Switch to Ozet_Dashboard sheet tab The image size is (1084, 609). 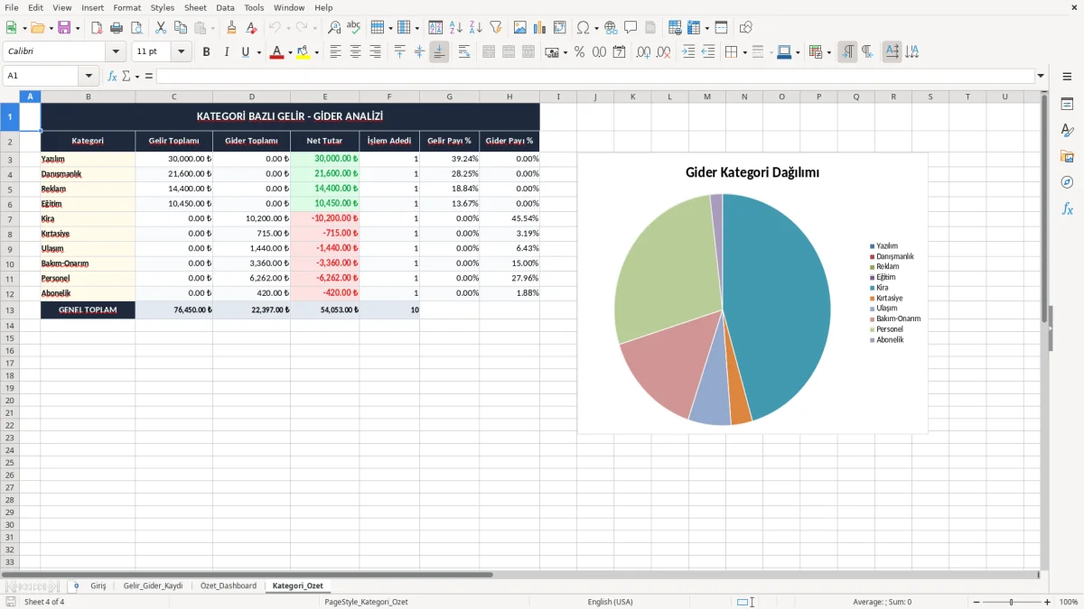click(228, 586)
